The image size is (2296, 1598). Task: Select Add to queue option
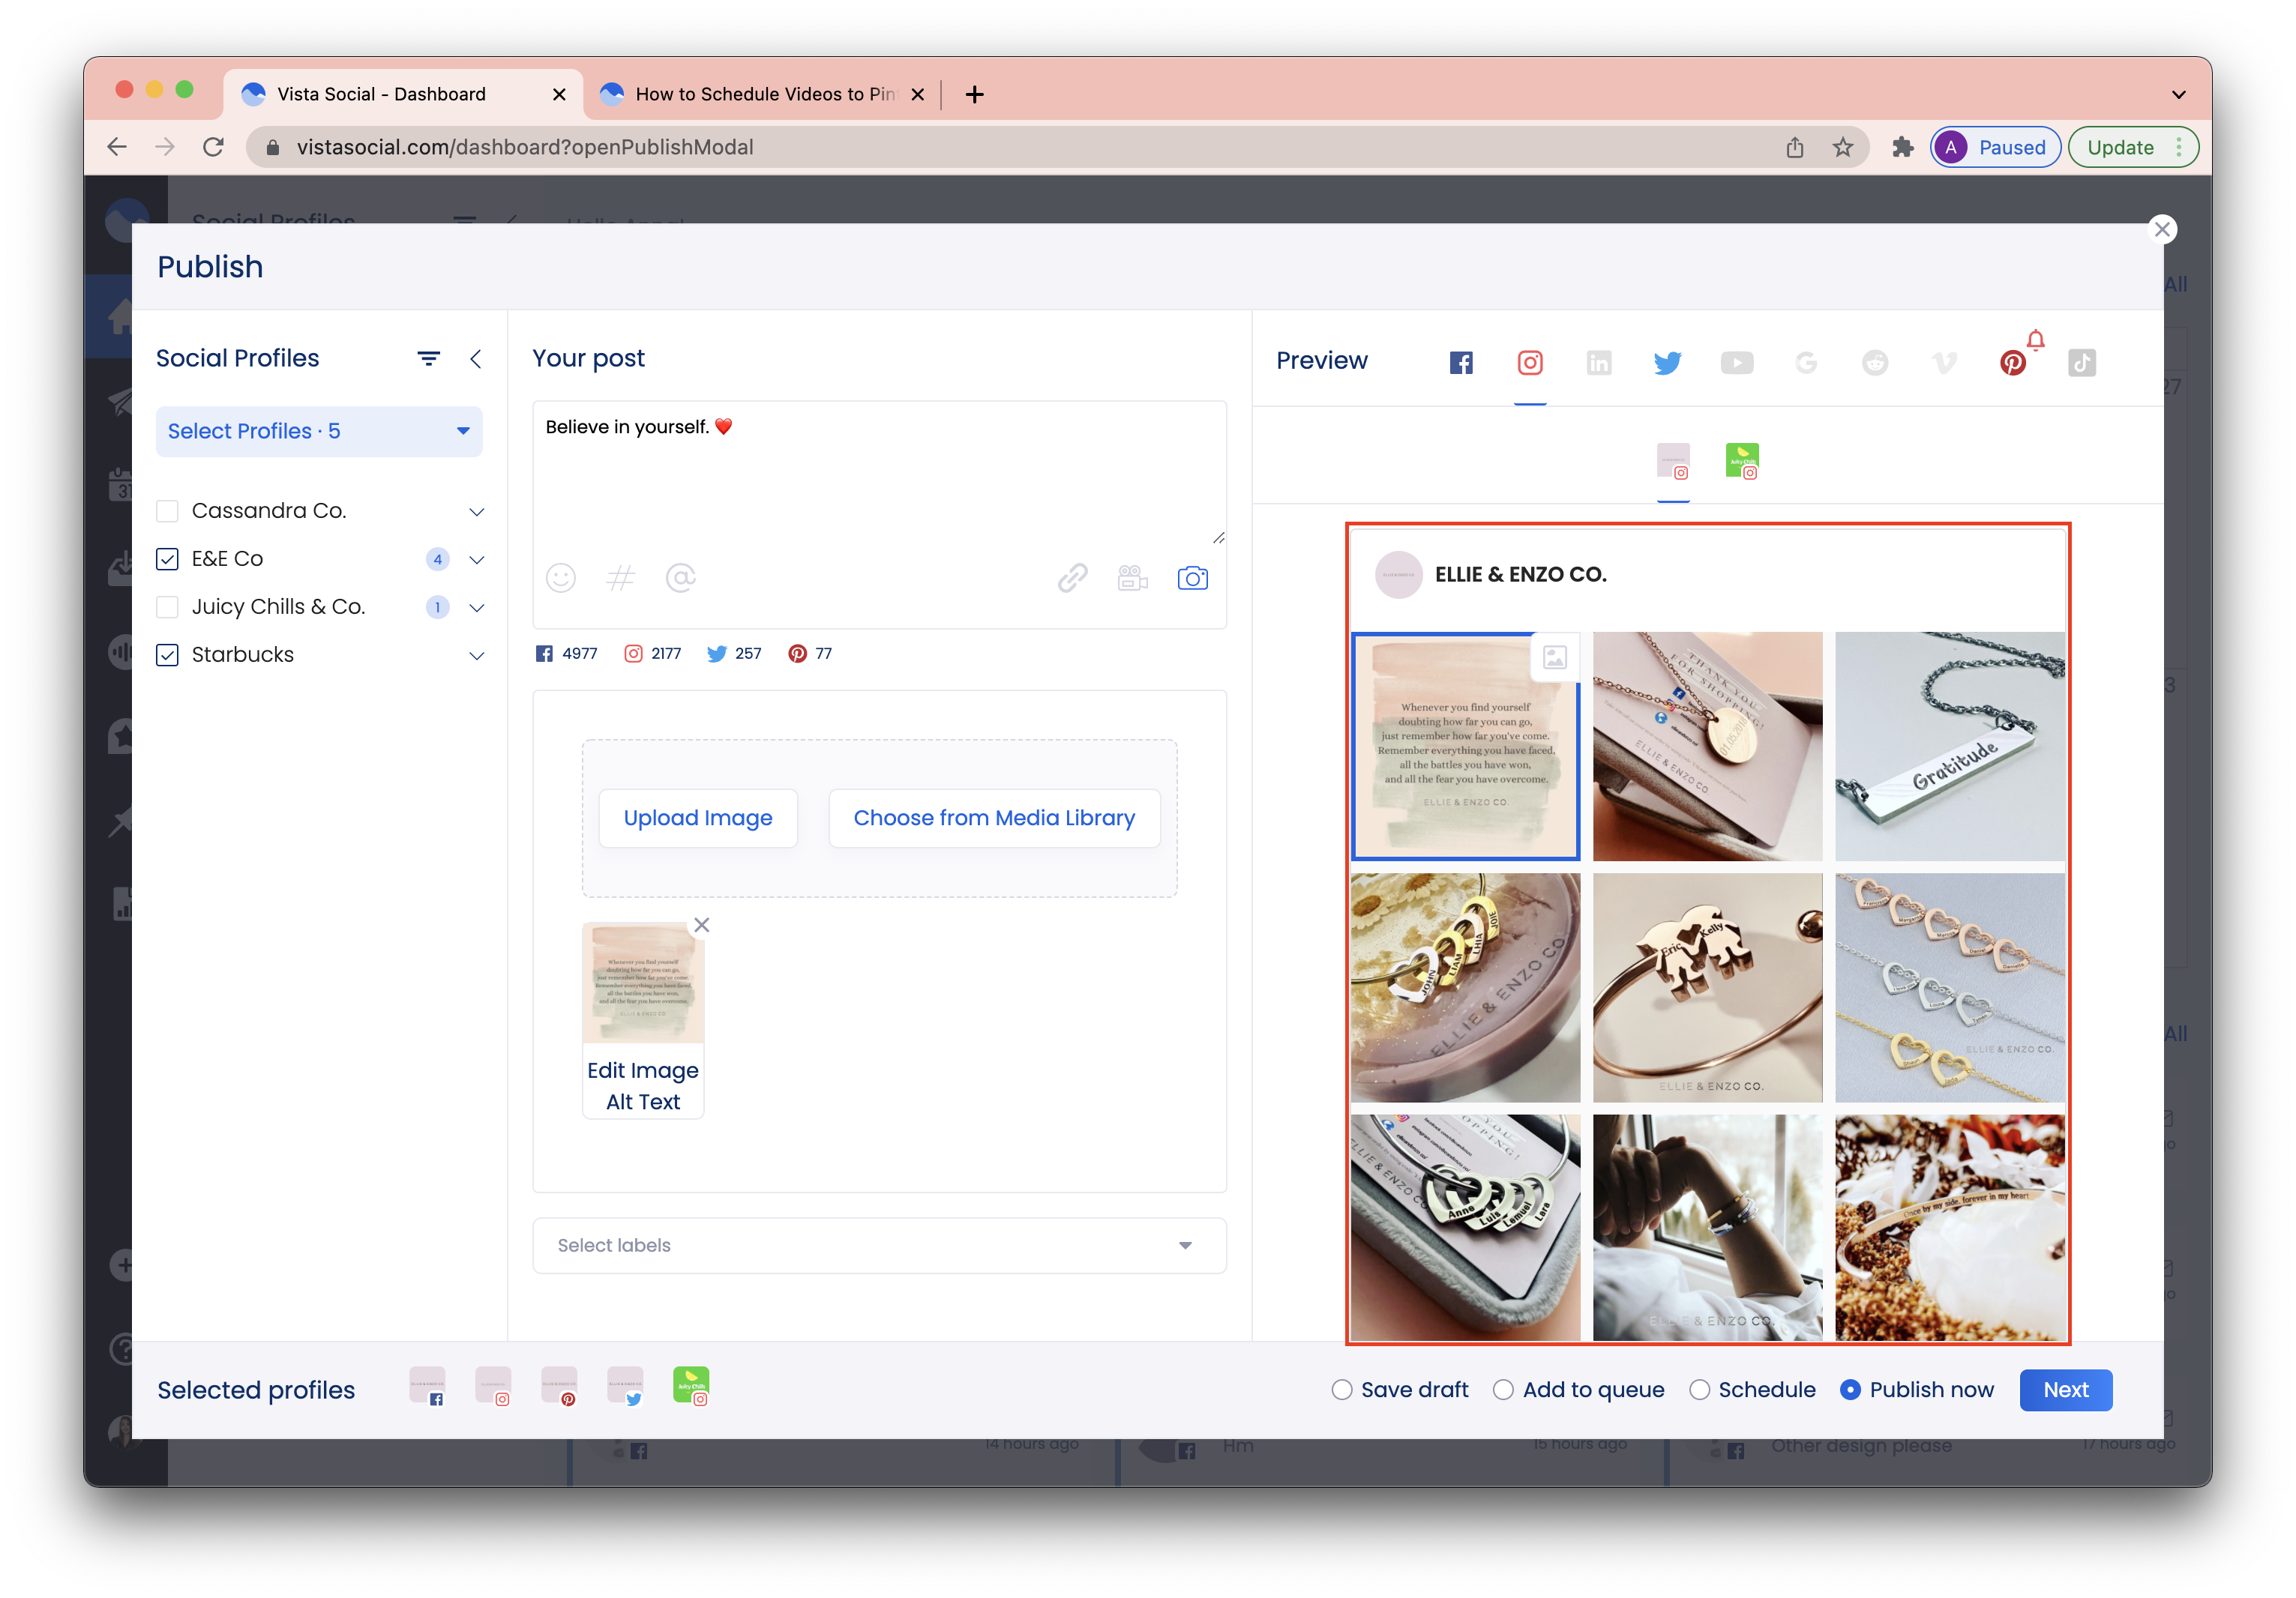1503,1390
